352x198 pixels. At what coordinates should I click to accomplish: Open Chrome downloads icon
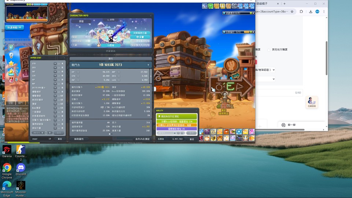pos(311,11)
